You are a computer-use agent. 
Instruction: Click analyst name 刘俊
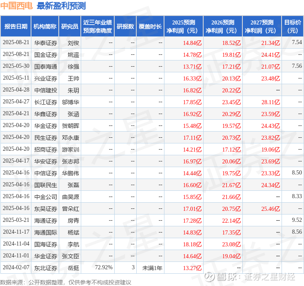(73, 43)
